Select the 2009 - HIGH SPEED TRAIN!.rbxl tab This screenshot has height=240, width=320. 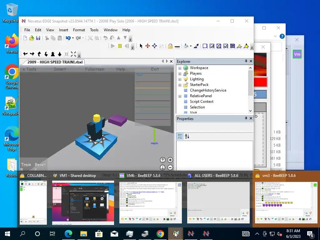click(55, 62)
